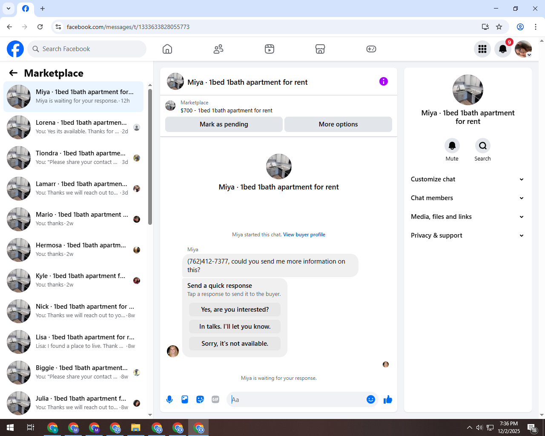The height and width of the screenshot is (436, 545).
Task: Open Gaming controller icon in top navigation
Action: (371, 49)
